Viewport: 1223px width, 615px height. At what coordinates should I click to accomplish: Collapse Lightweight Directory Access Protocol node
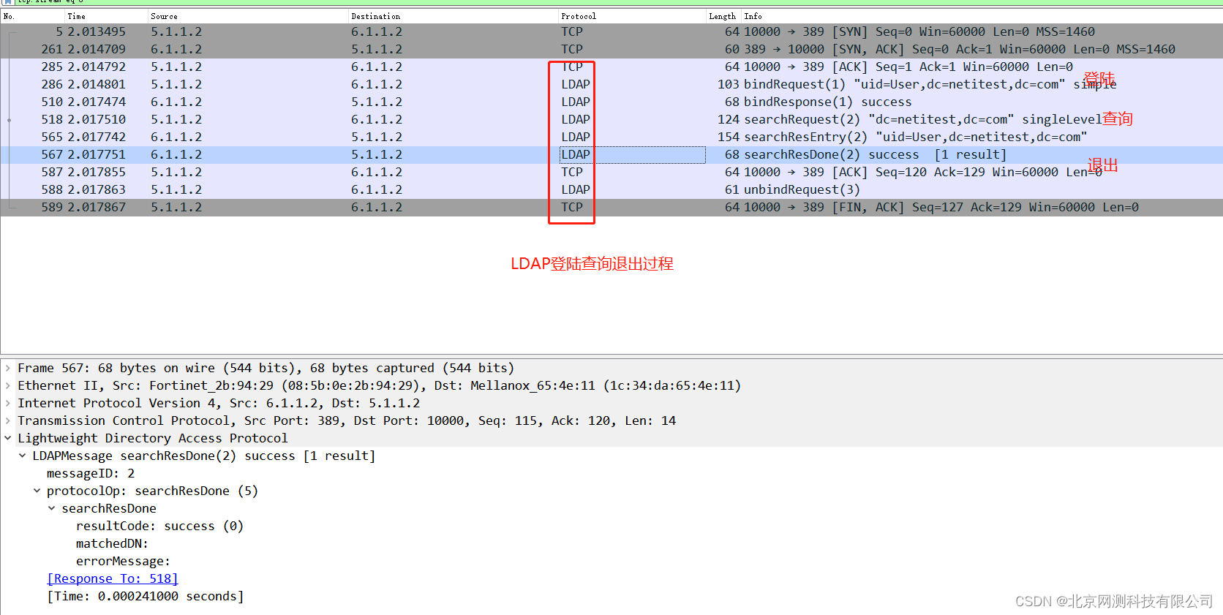tap(8, 438)
